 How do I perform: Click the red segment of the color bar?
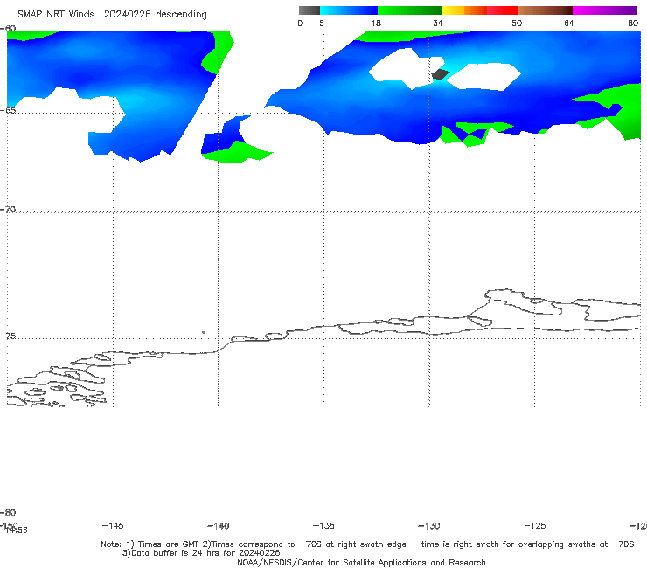coord(502,10)
